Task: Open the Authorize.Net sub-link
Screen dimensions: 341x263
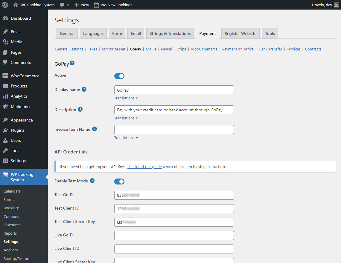Action: pos(113,49)
